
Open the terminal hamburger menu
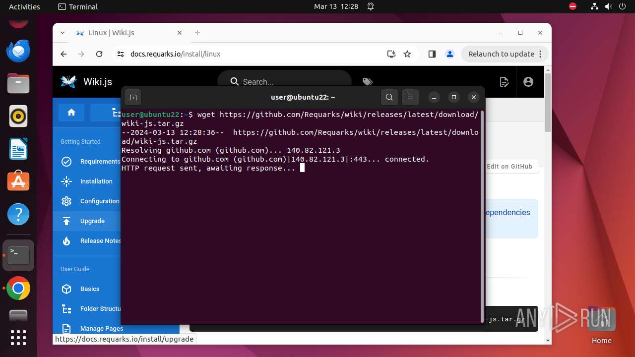[x=410, y=97]
